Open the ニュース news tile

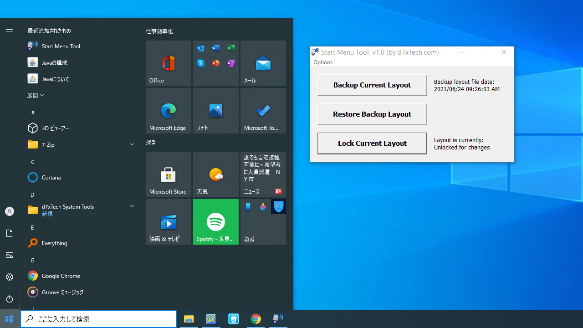[x=263, y=174]
